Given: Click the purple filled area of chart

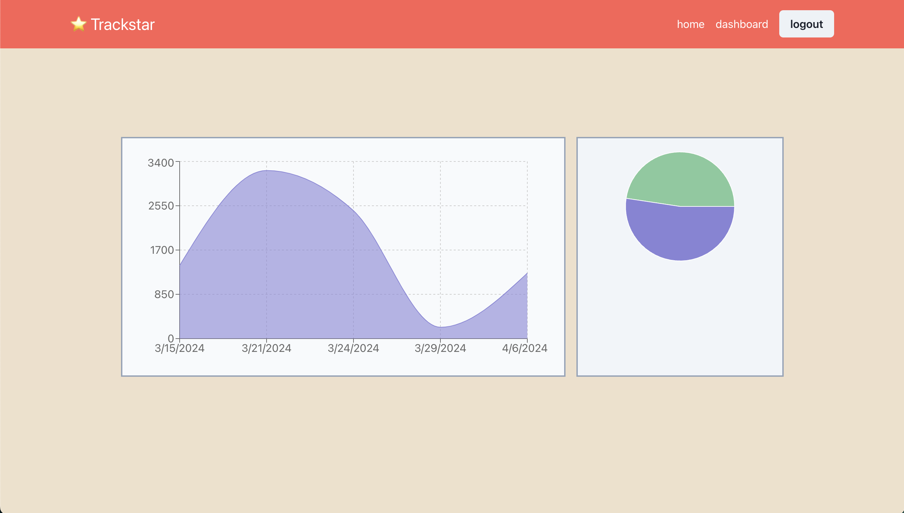Looking at the screenshot, I should [282, 264].
